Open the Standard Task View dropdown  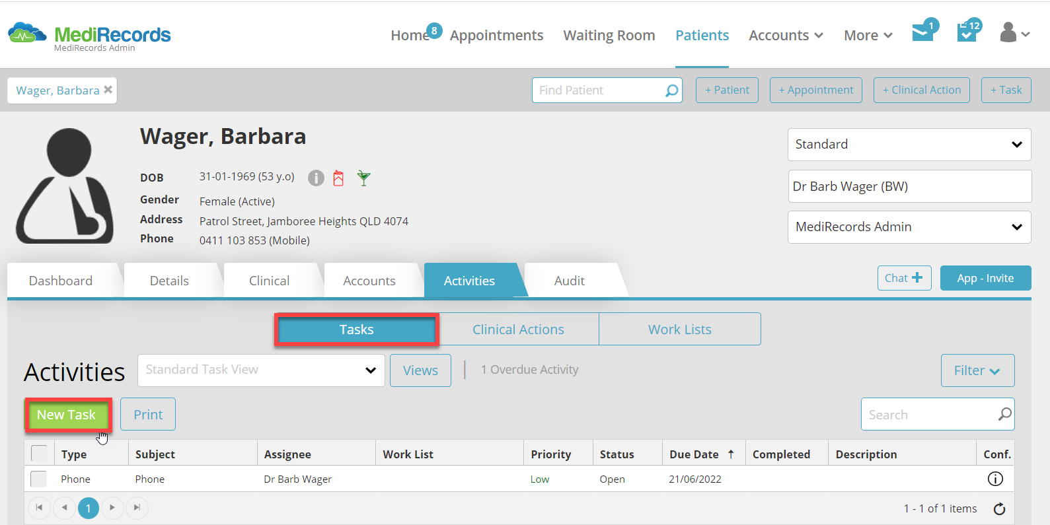click(x=261, y=370)
